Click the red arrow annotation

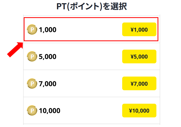pos(15,50)
